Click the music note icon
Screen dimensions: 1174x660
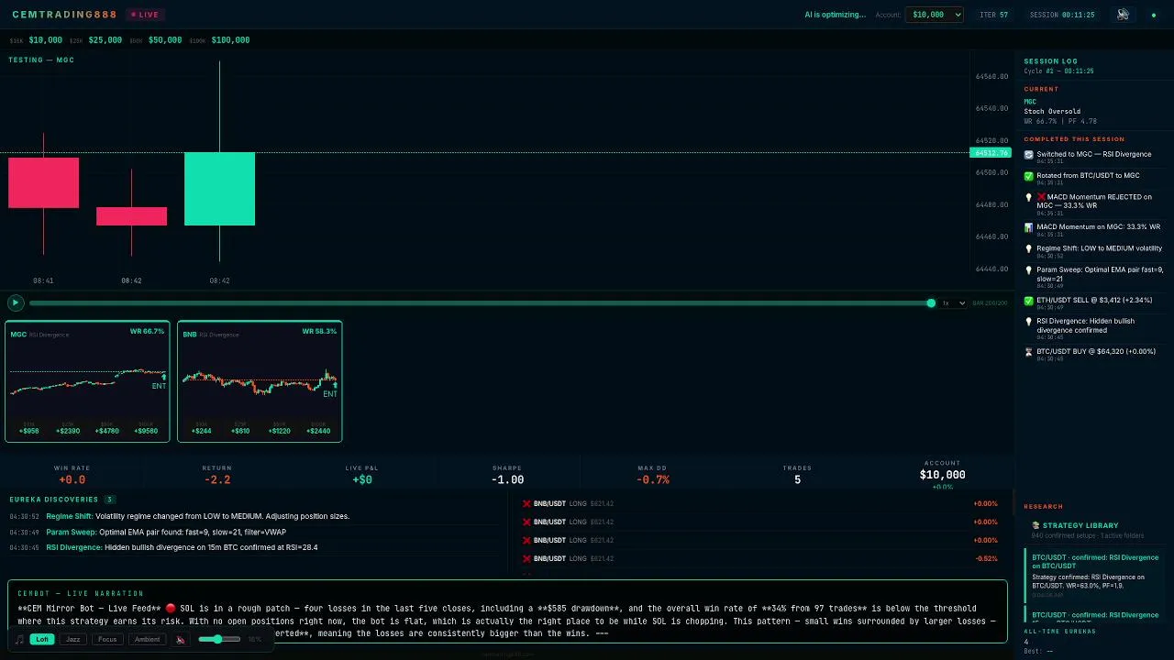(x=19, y=639)
